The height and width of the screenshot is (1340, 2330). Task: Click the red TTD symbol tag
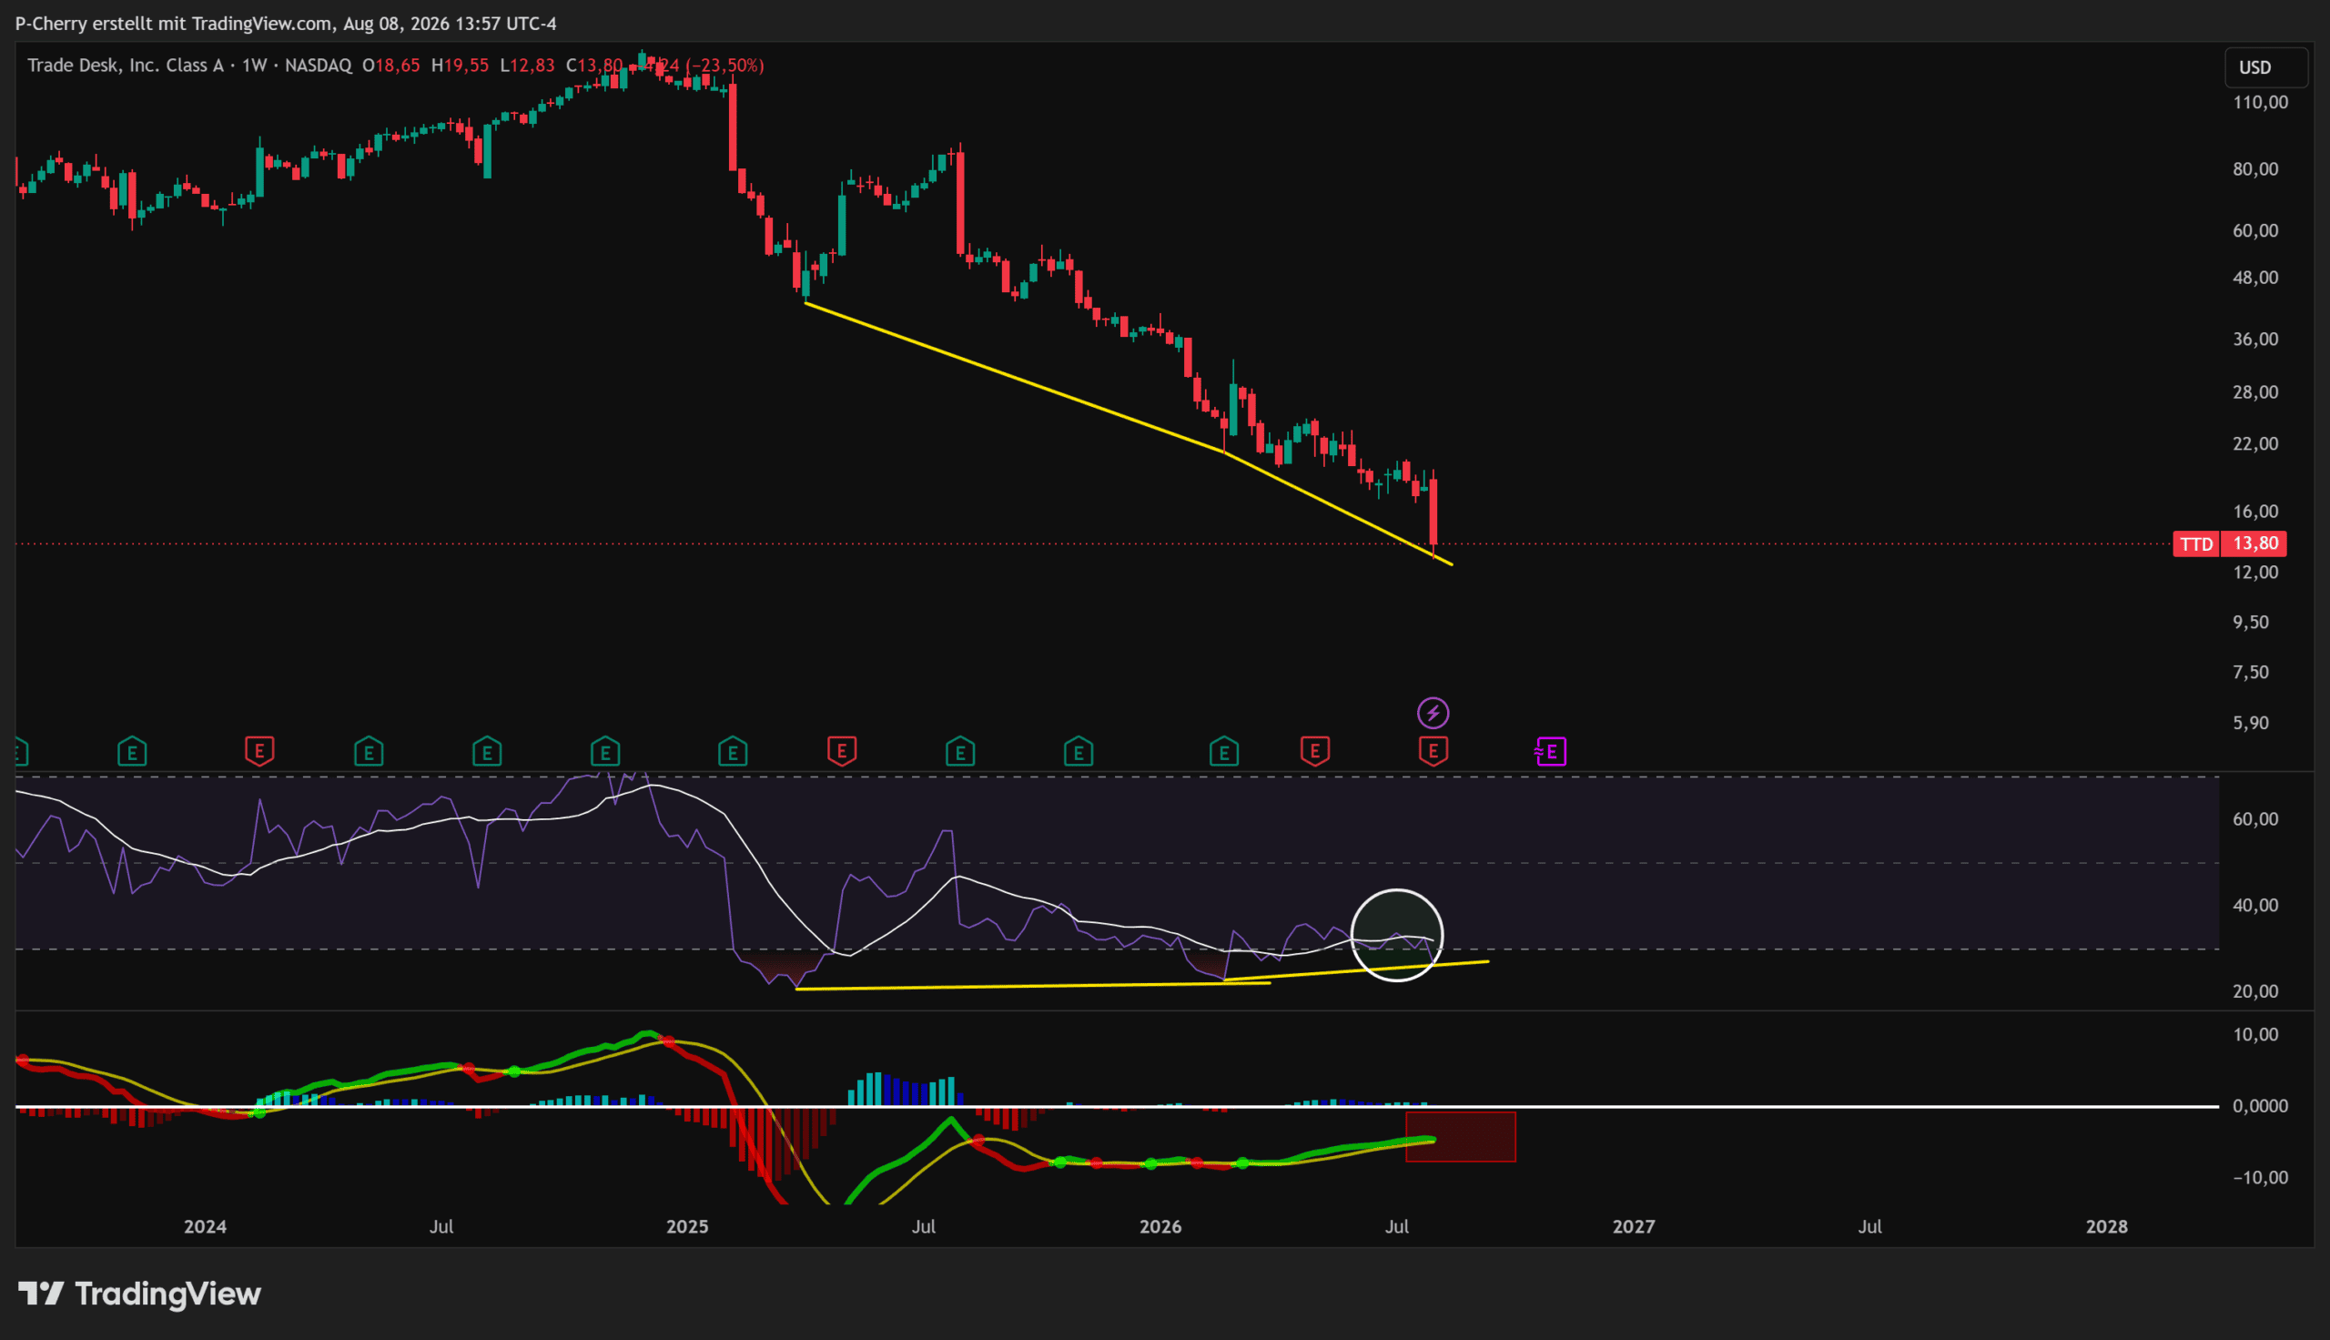point(2196,543)
